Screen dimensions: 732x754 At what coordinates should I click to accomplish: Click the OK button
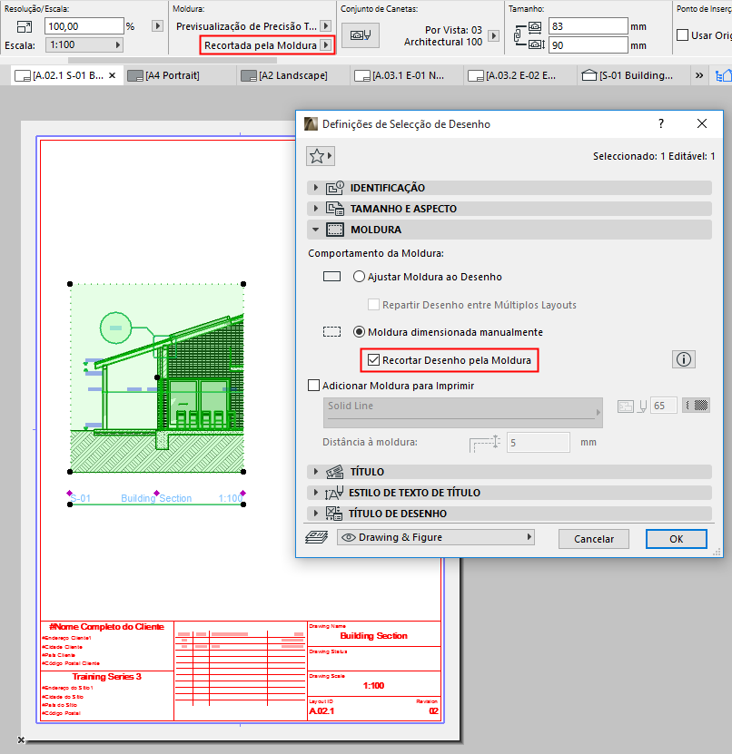pos(677,539)
